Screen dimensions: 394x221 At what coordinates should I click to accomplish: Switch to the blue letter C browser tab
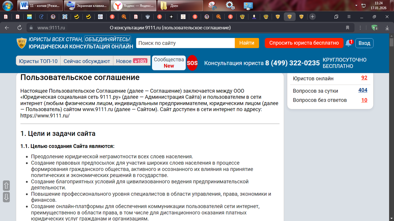point(41,16)
